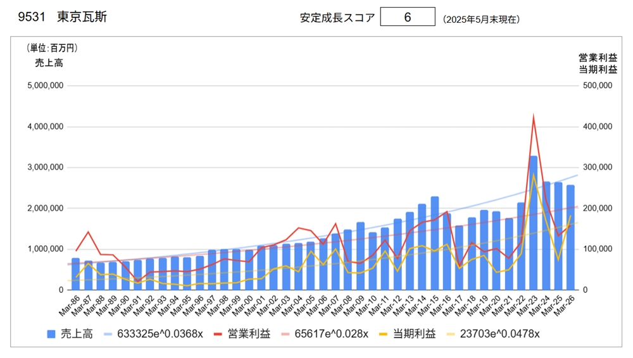Click the 200,000 right axis label
This screenshot has width=633, height=358.
click(x=598, y=208)
